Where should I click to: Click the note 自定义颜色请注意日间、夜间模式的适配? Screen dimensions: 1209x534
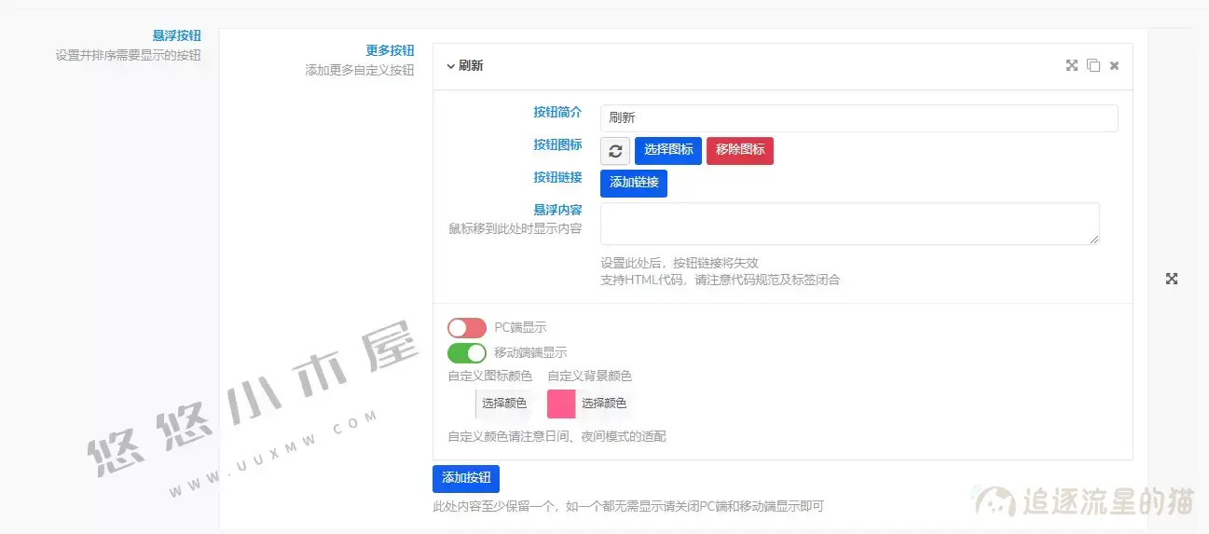point(556,436)
